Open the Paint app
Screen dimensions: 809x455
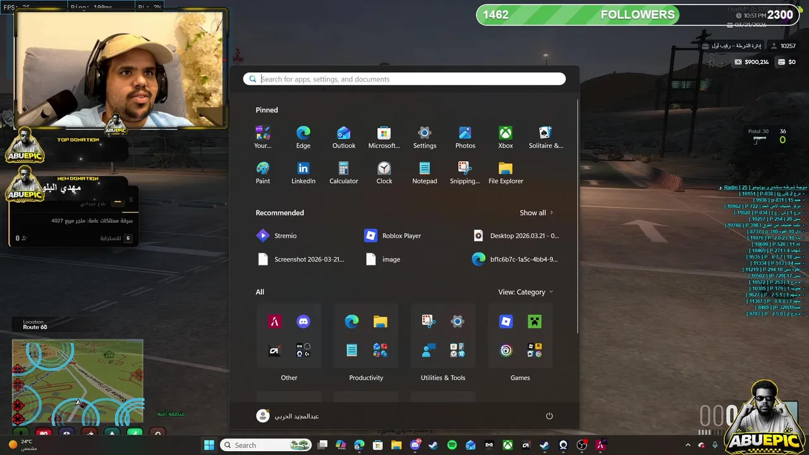(x=263, y=173)
